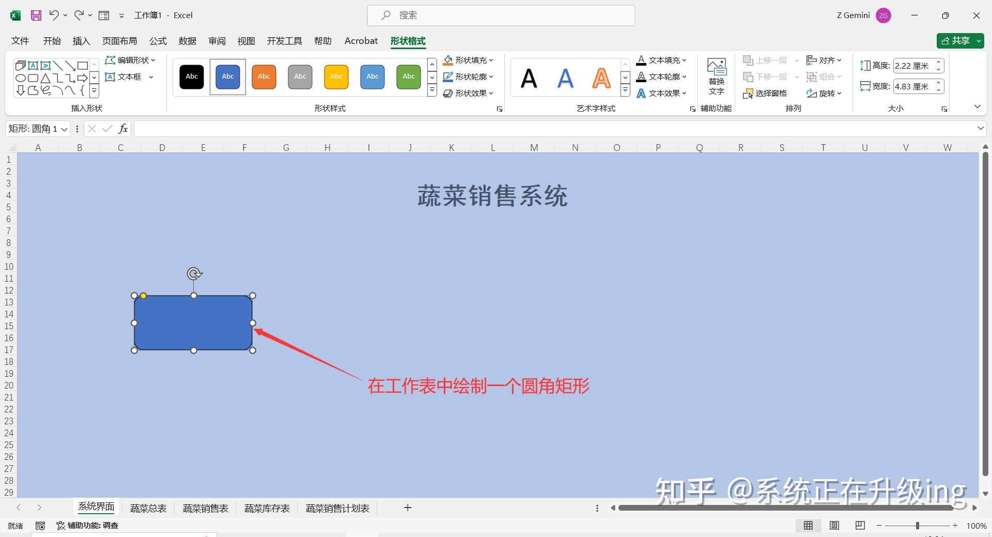Screen dimensions: 992x537
Task: Apply the green Abc shape style
Action: (409, 76)
